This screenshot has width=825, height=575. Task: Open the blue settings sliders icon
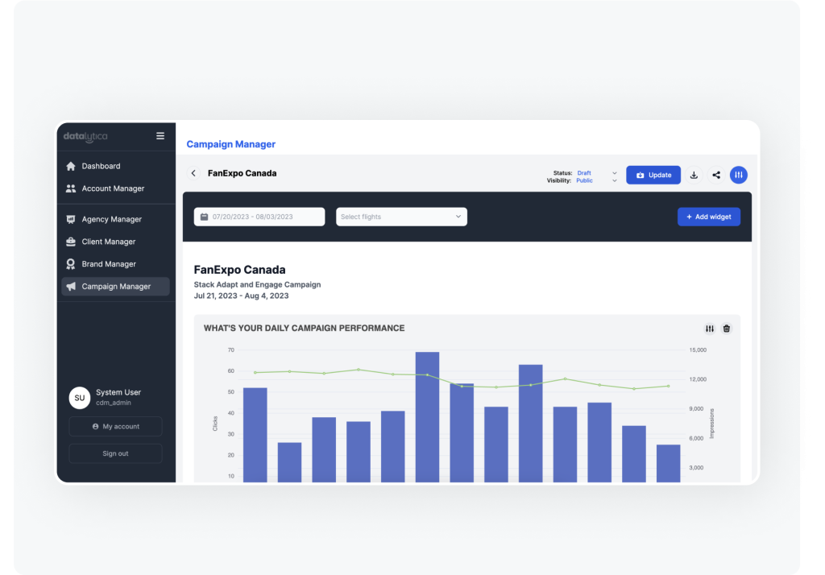(x=739, y=176)
